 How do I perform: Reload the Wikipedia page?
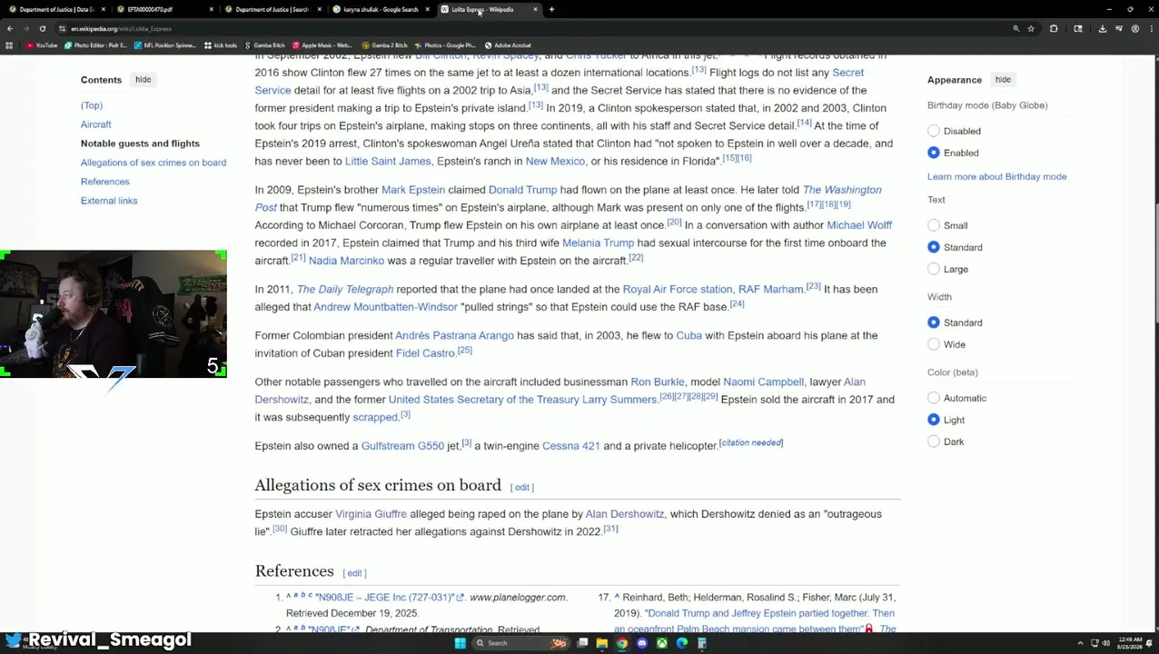click(42, 28)
